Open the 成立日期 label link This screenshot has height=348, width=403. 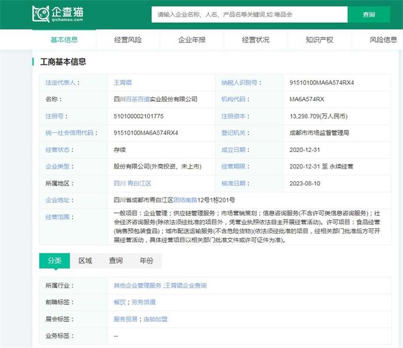(233, 150)
